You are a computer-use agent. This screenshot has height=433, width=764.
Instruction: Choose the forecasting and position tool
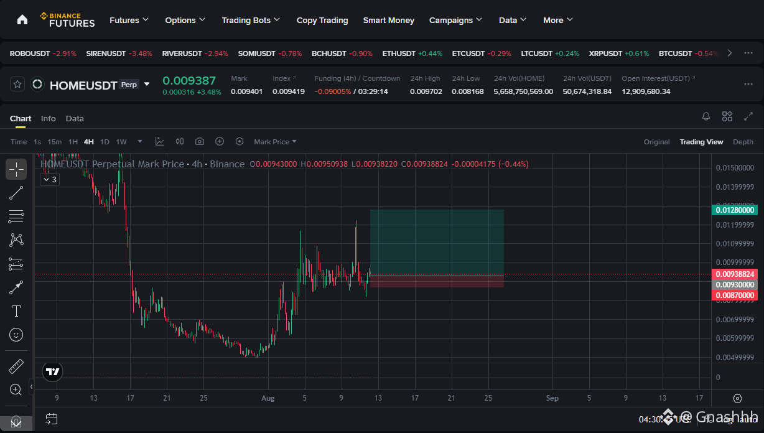tap(16, 264)
